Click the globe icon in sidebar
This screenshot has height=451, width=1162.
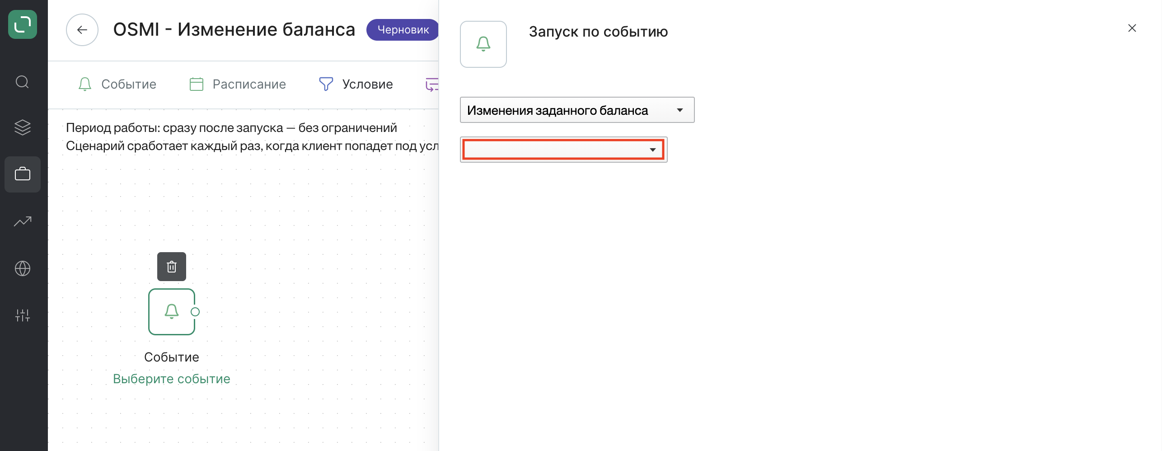pyautogui.click(x=23, y=268)
